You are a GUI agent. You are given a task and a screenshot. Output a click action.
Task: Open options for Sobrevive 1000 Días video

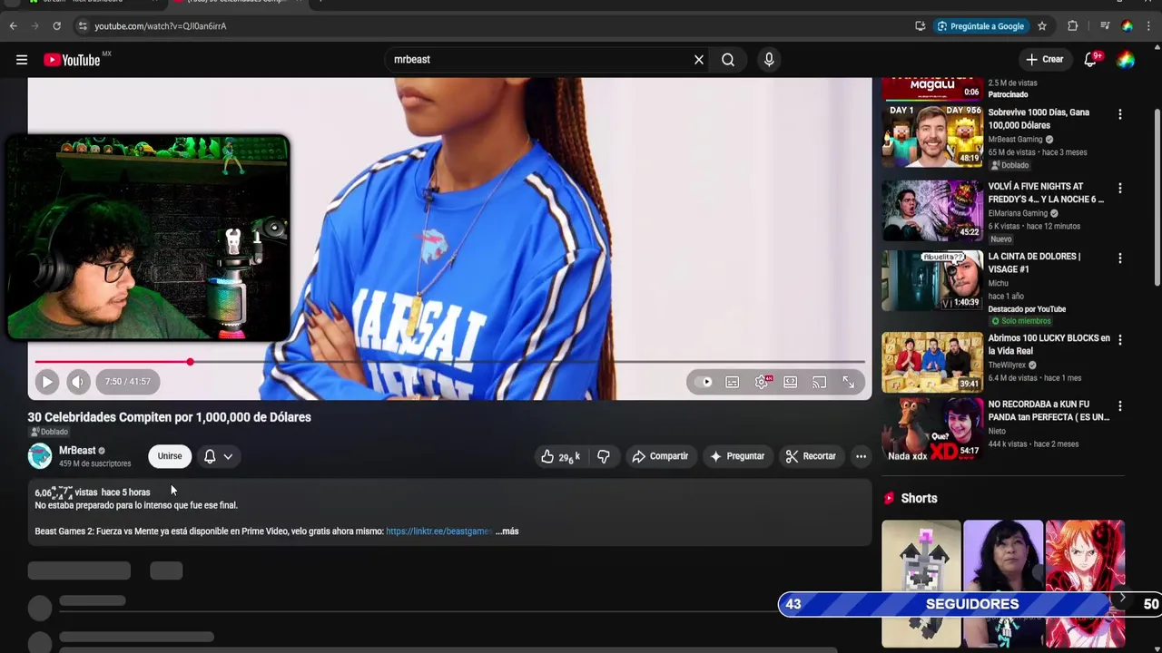point(1119,114)
